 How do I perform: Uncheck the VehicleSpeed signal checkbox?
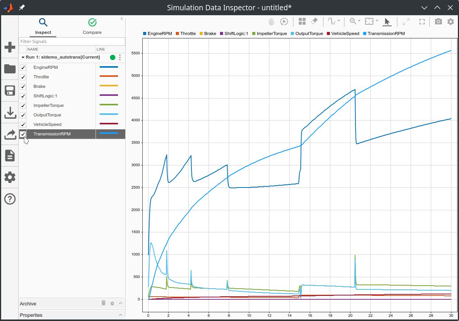pos(23,124)
